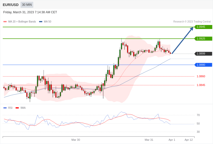Image resolution: width=213 pixels, height=144 pixels.
Task: Click the black 1.0899 current price tag
Action: tap(203, 54)
